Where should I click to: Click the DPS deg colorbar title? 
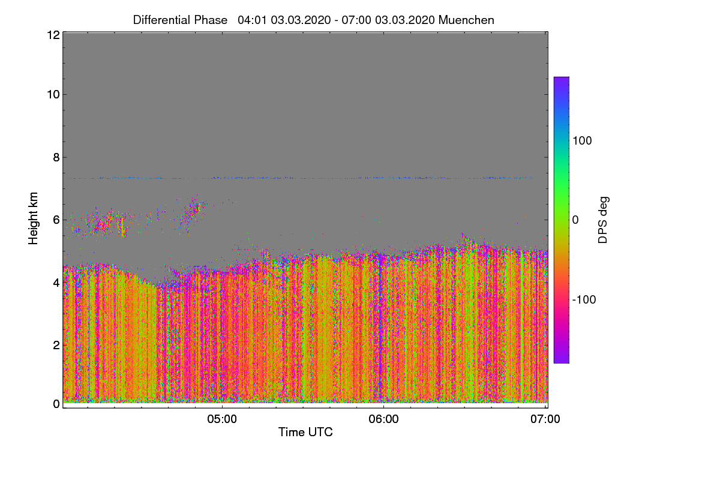tap(604, 220)
